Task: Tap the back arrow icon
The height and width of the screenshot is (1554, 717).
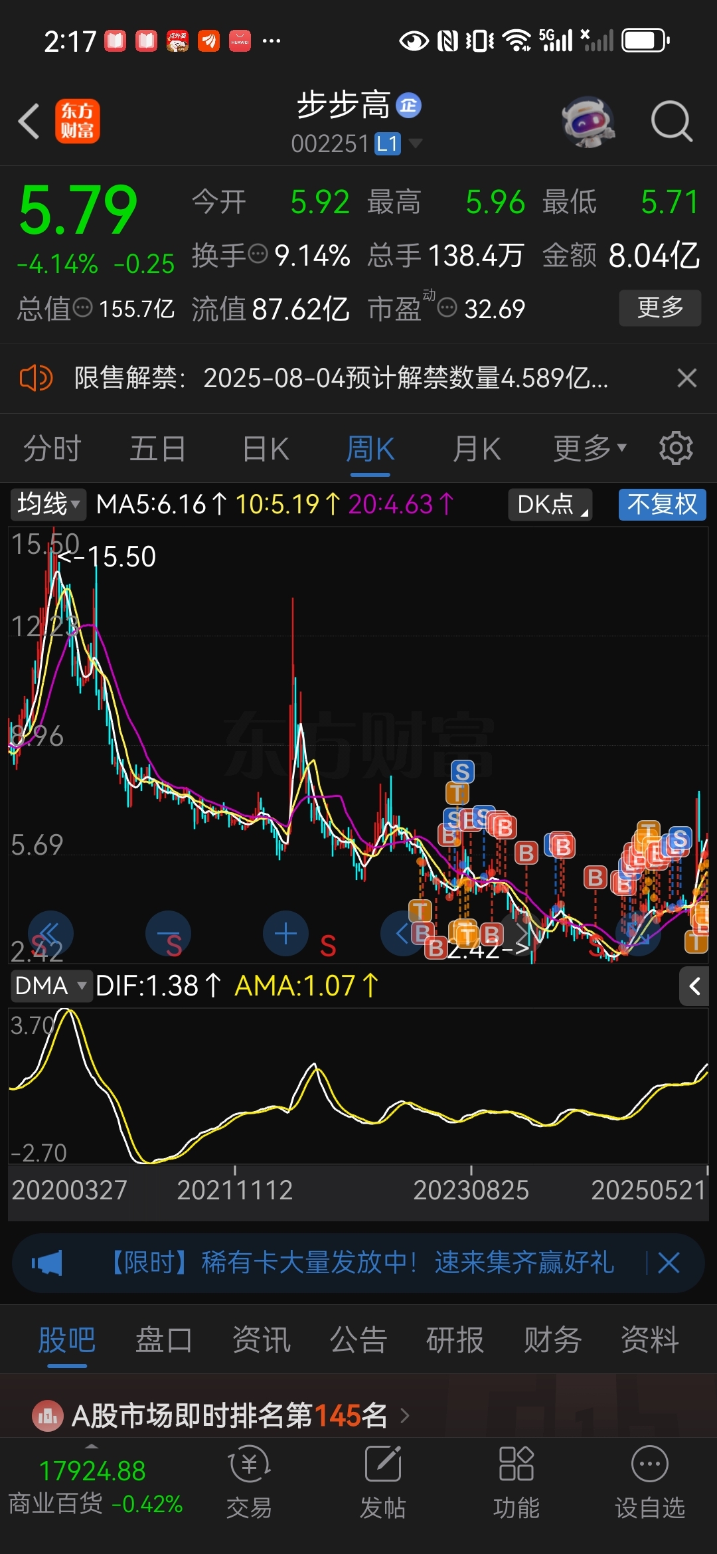Action: pyautogui.click(x=29, y=122)
